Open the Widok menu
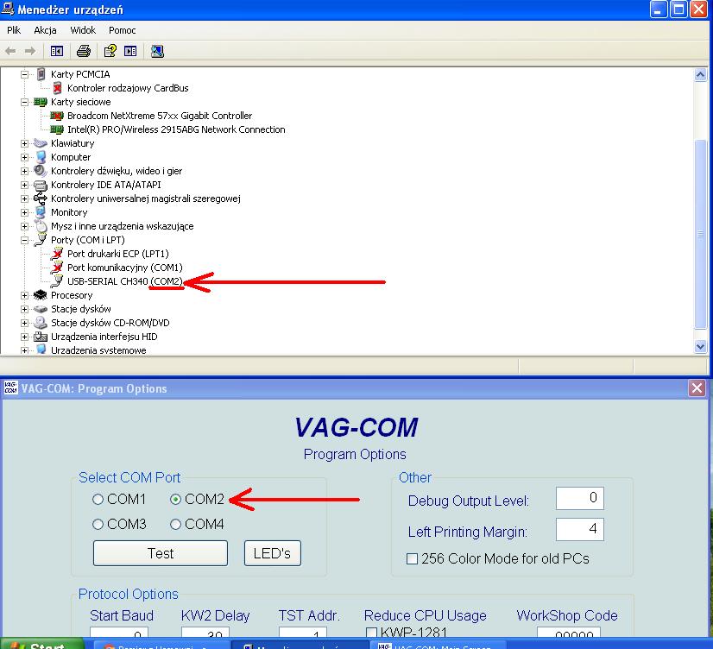The width and height of the screenshot is (713, 649). (83, 30)
